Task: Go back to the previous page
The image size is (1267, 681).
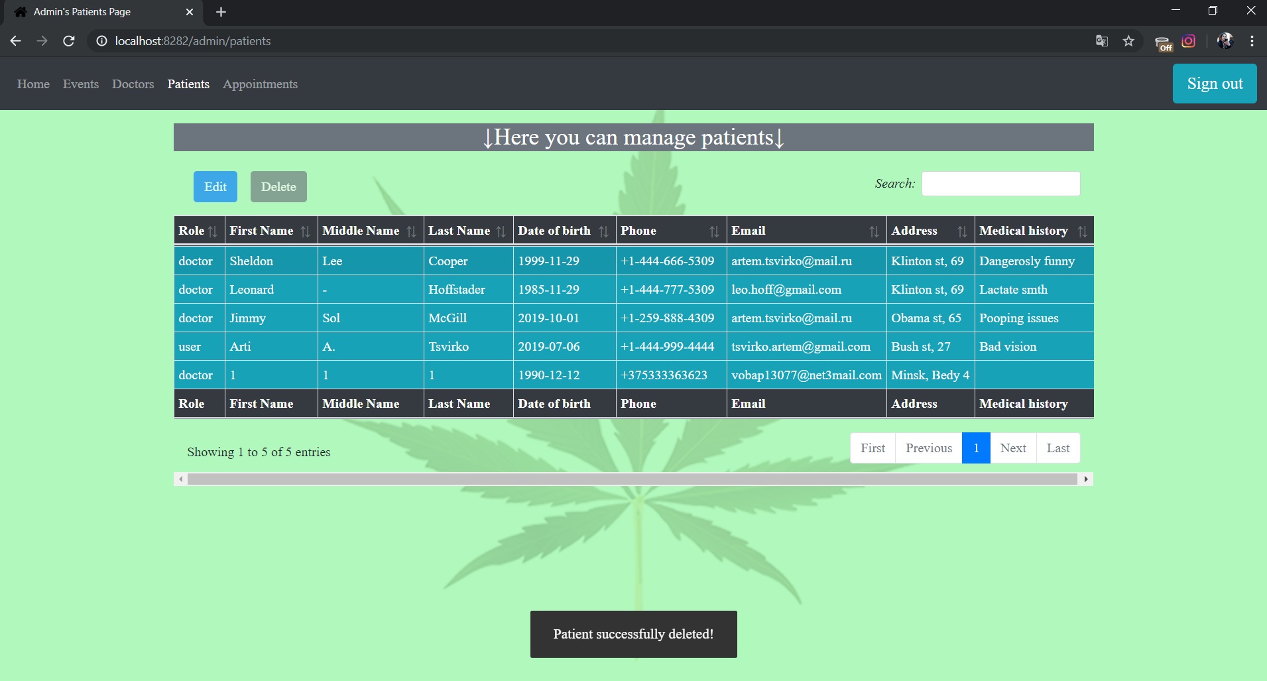Action: pos(16,41)
